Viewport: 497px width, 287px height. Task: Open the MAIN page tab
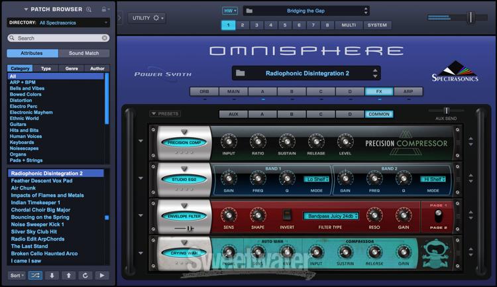(x=233, y=91)
